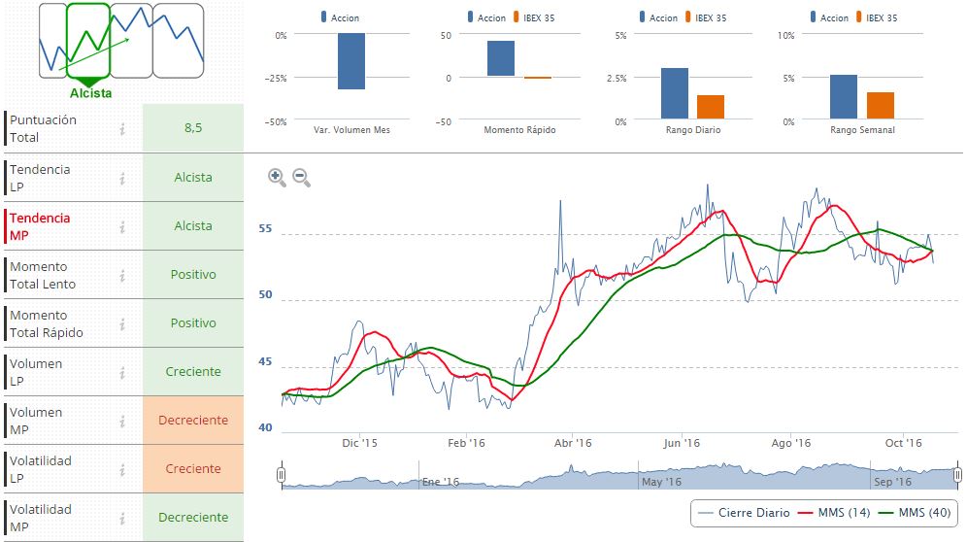Image resolution: width=967 pixels, height=542 pixels.
Task: Click the zoom in magnifier icon
Action: [x=277, y=177]
